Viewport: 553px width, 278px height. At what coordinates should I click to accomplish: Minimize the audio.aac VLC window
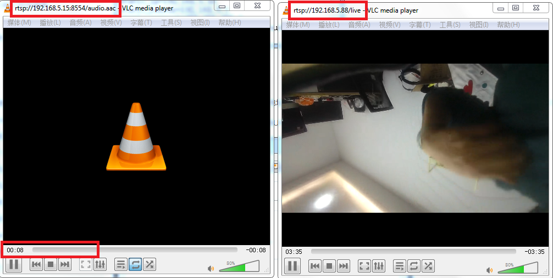point(222,6)
